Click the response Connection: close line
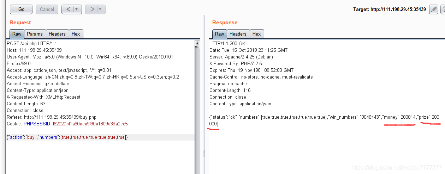 228,97
